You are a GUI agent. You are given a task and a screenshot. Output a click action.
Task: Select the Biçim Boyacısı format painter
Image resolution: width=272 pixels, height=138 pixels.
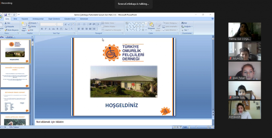(11, 30)
